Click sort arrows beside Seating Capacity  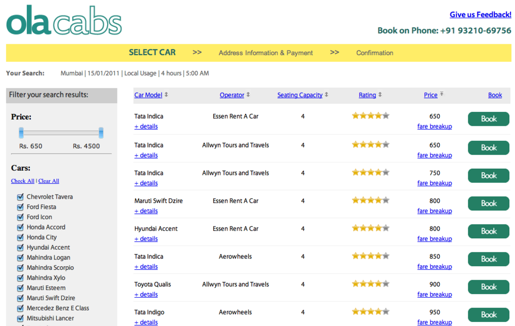(327, 95)
